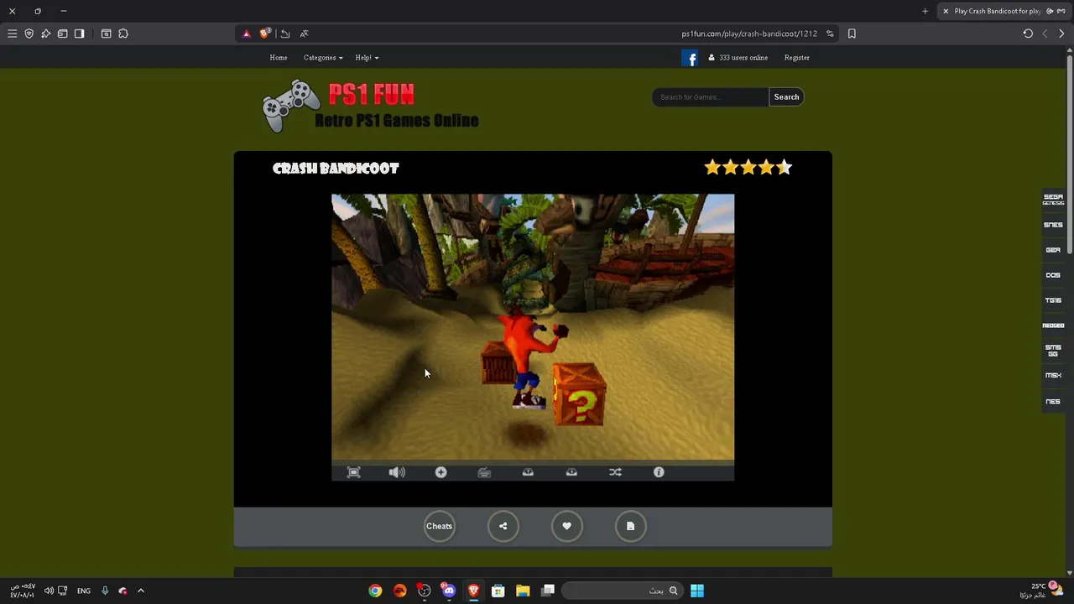Image resolution: width=1074 pixels, height=604 pixels.
Task: Click the PS1 FUN site logo
Action: (x=370, y=106)
